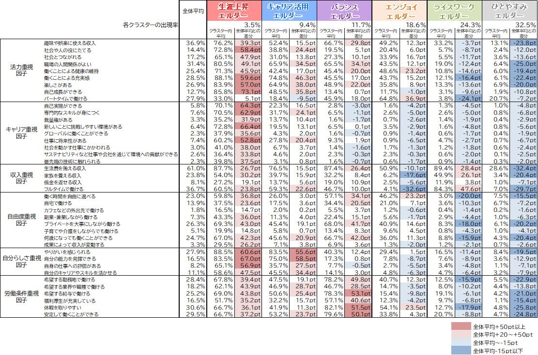Select the 副業・兼業しながら働ける row label
538x355 pixels.
click(71, 217)
